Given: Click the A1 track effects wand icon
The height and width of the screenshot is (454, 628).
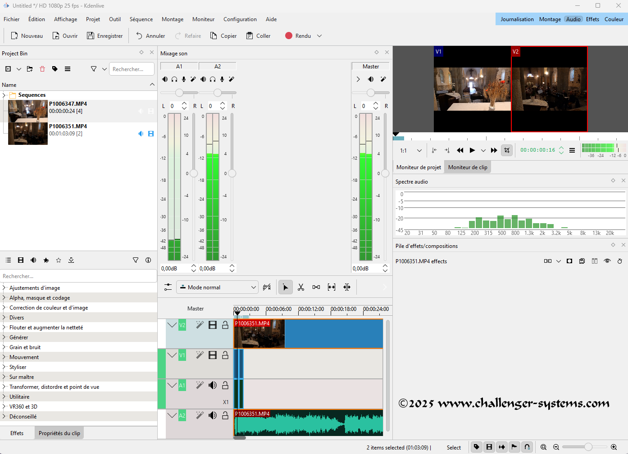Looking at the screenshot, I should pos(200,385).
